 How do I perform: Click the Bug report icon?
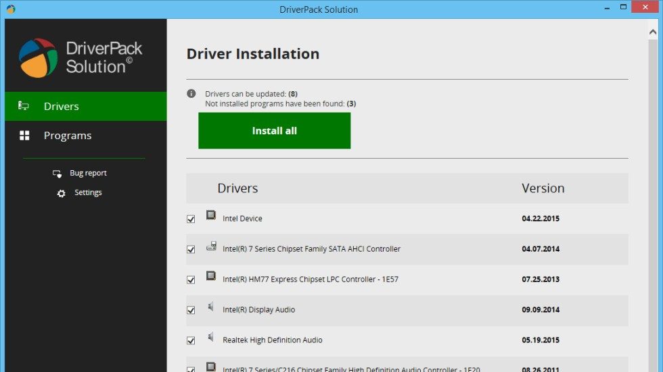point(57,174)
